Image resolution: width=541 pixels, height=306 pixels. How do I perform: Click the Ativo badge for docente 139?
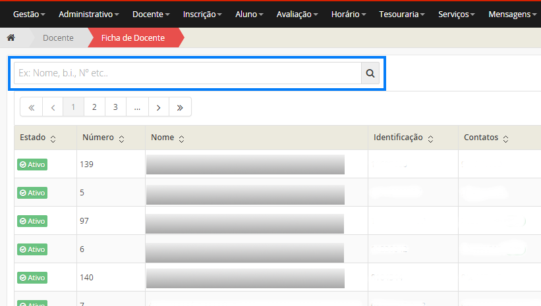(32, 165)
